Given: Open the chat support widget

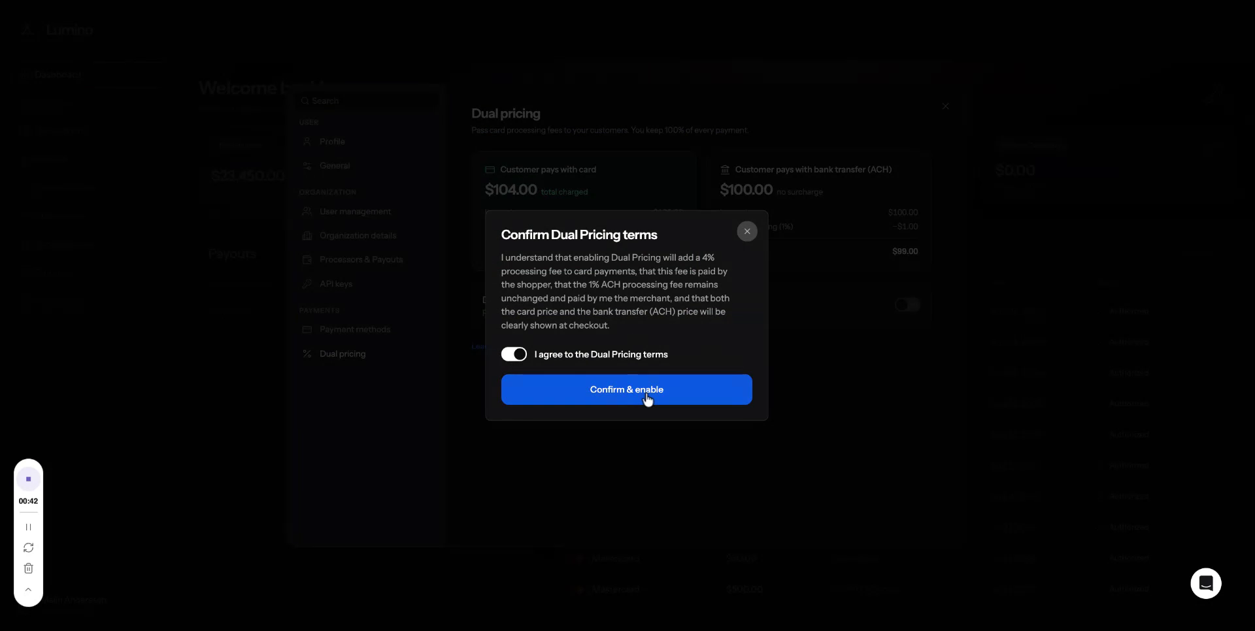Looking at the screenshot, I should pos(1206,583).
